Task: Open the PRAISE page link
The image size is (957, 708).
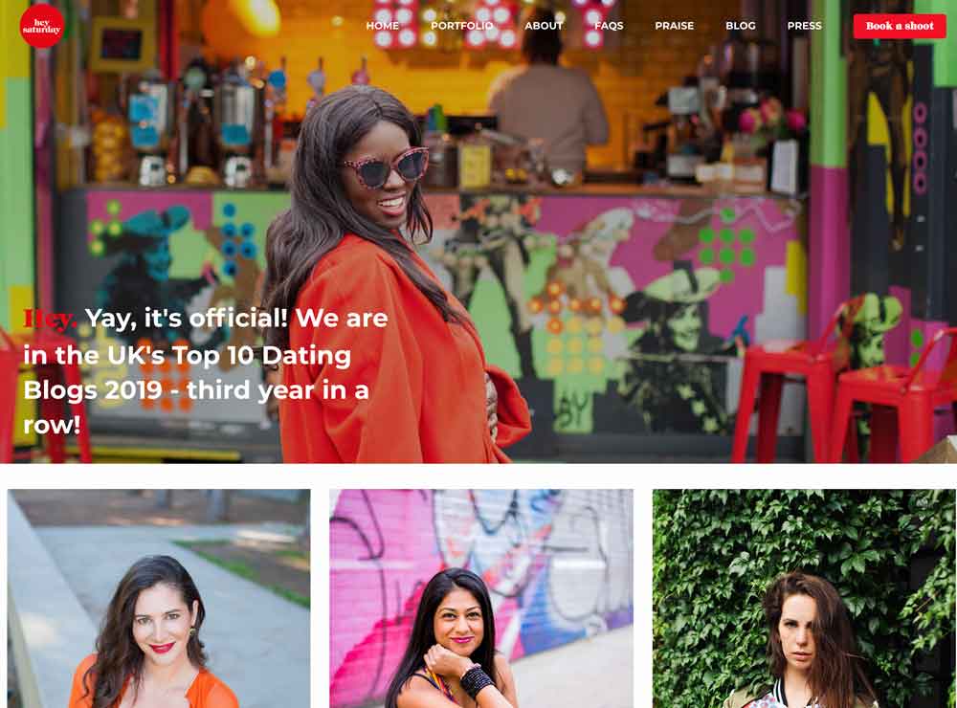Action: (674, 26)
